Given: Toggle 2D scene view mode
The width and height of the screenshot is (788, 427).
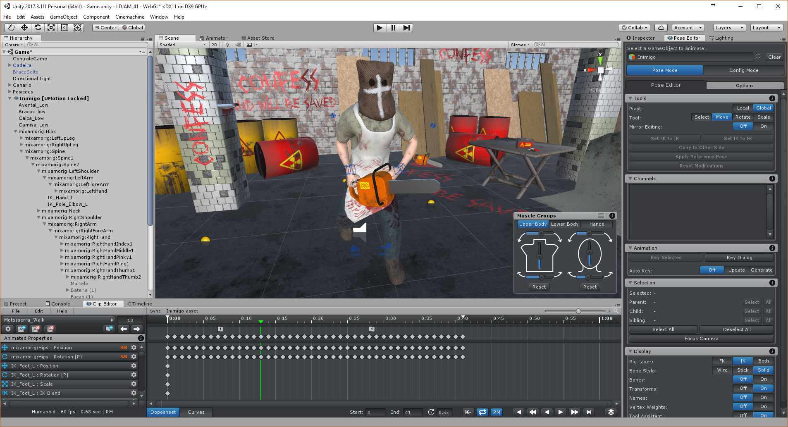Looking at the screenshot, I should pos(214,45).
